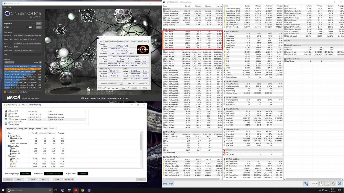Click AIDA64 Clear button
Viewport: 344px width, 193px height.
[33, 179]
